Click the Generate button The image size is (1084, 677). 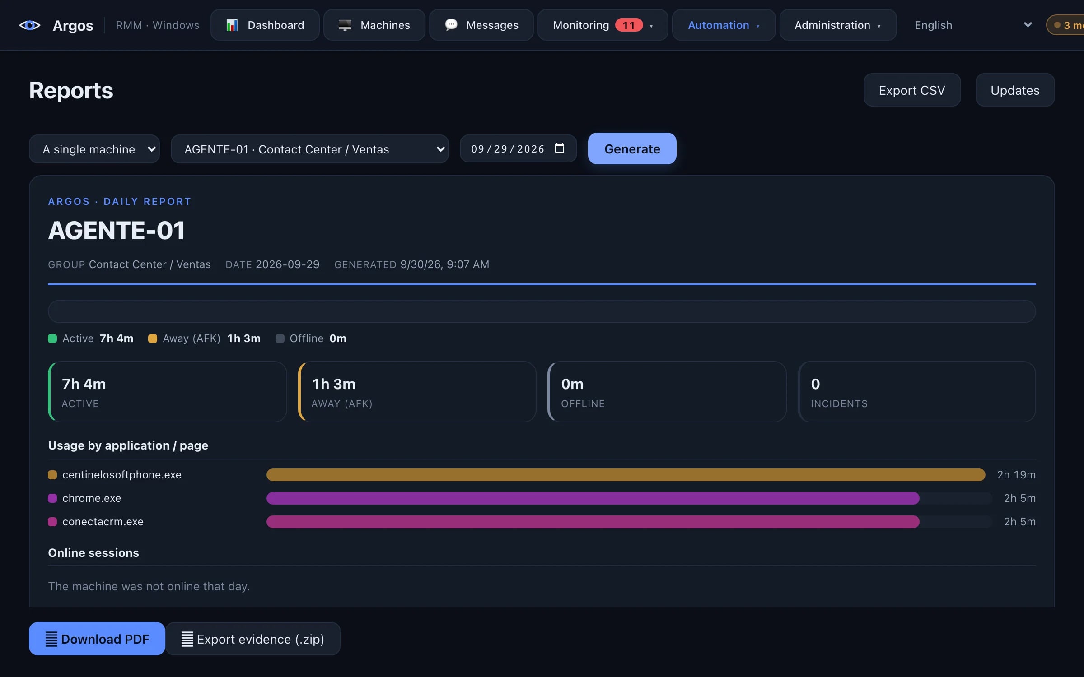(x=632, y=148)
